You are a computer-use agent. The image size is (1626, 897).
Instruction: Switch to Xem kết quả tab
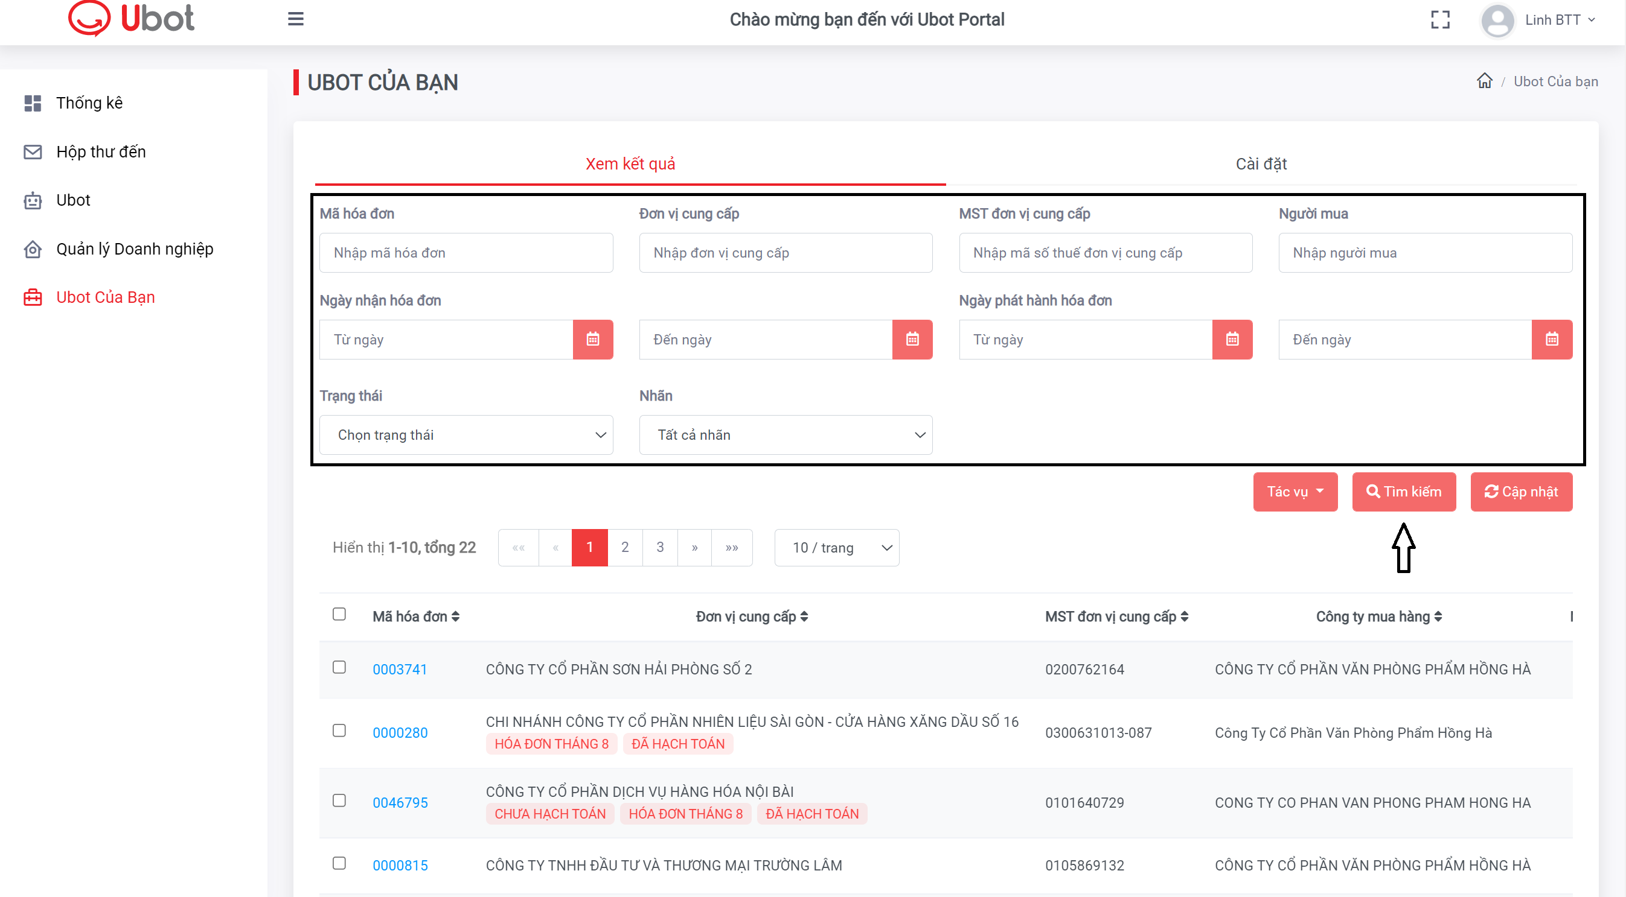[x=630, y=164]
